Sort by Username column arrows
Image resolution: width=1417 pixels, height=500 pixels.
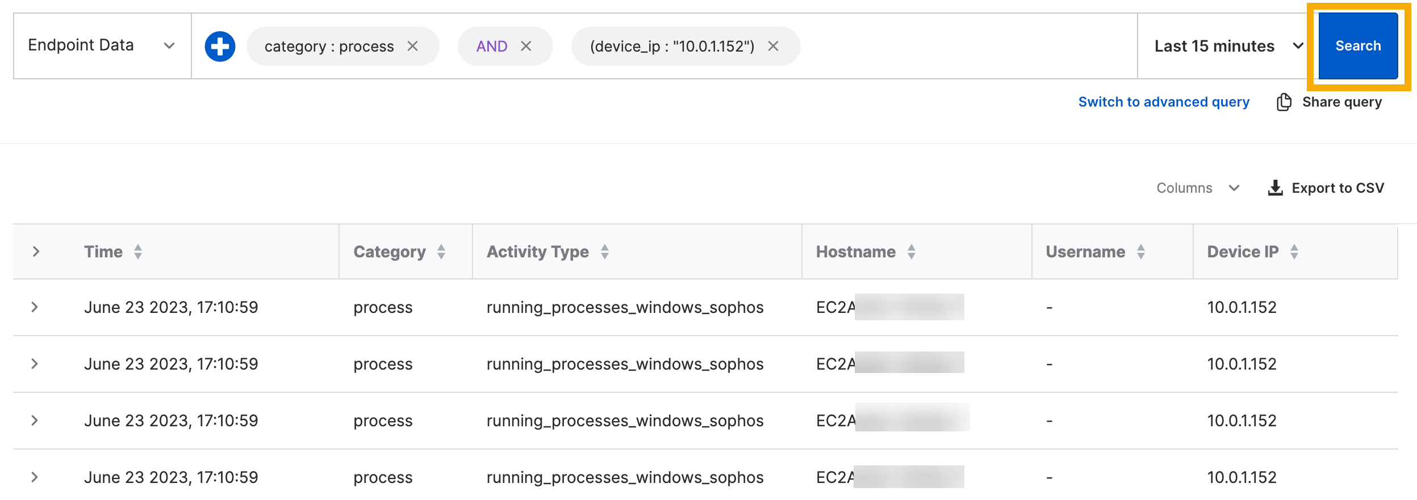pyautogui.click(x=1141, y=252)
